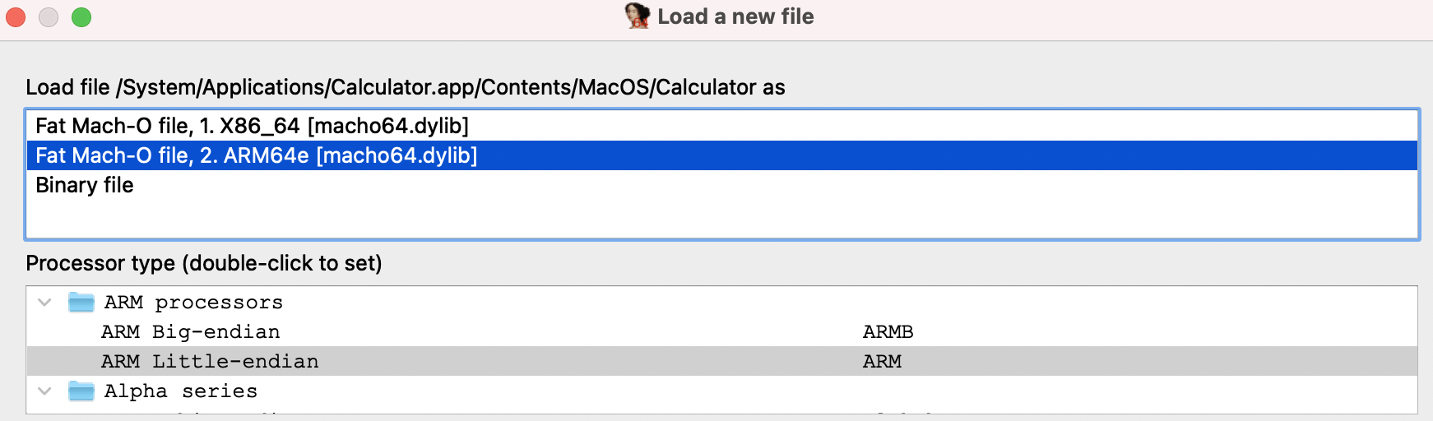Click the Alpha series folder icon
This screenshot has width=1433, height=421.
click(81, 391)
